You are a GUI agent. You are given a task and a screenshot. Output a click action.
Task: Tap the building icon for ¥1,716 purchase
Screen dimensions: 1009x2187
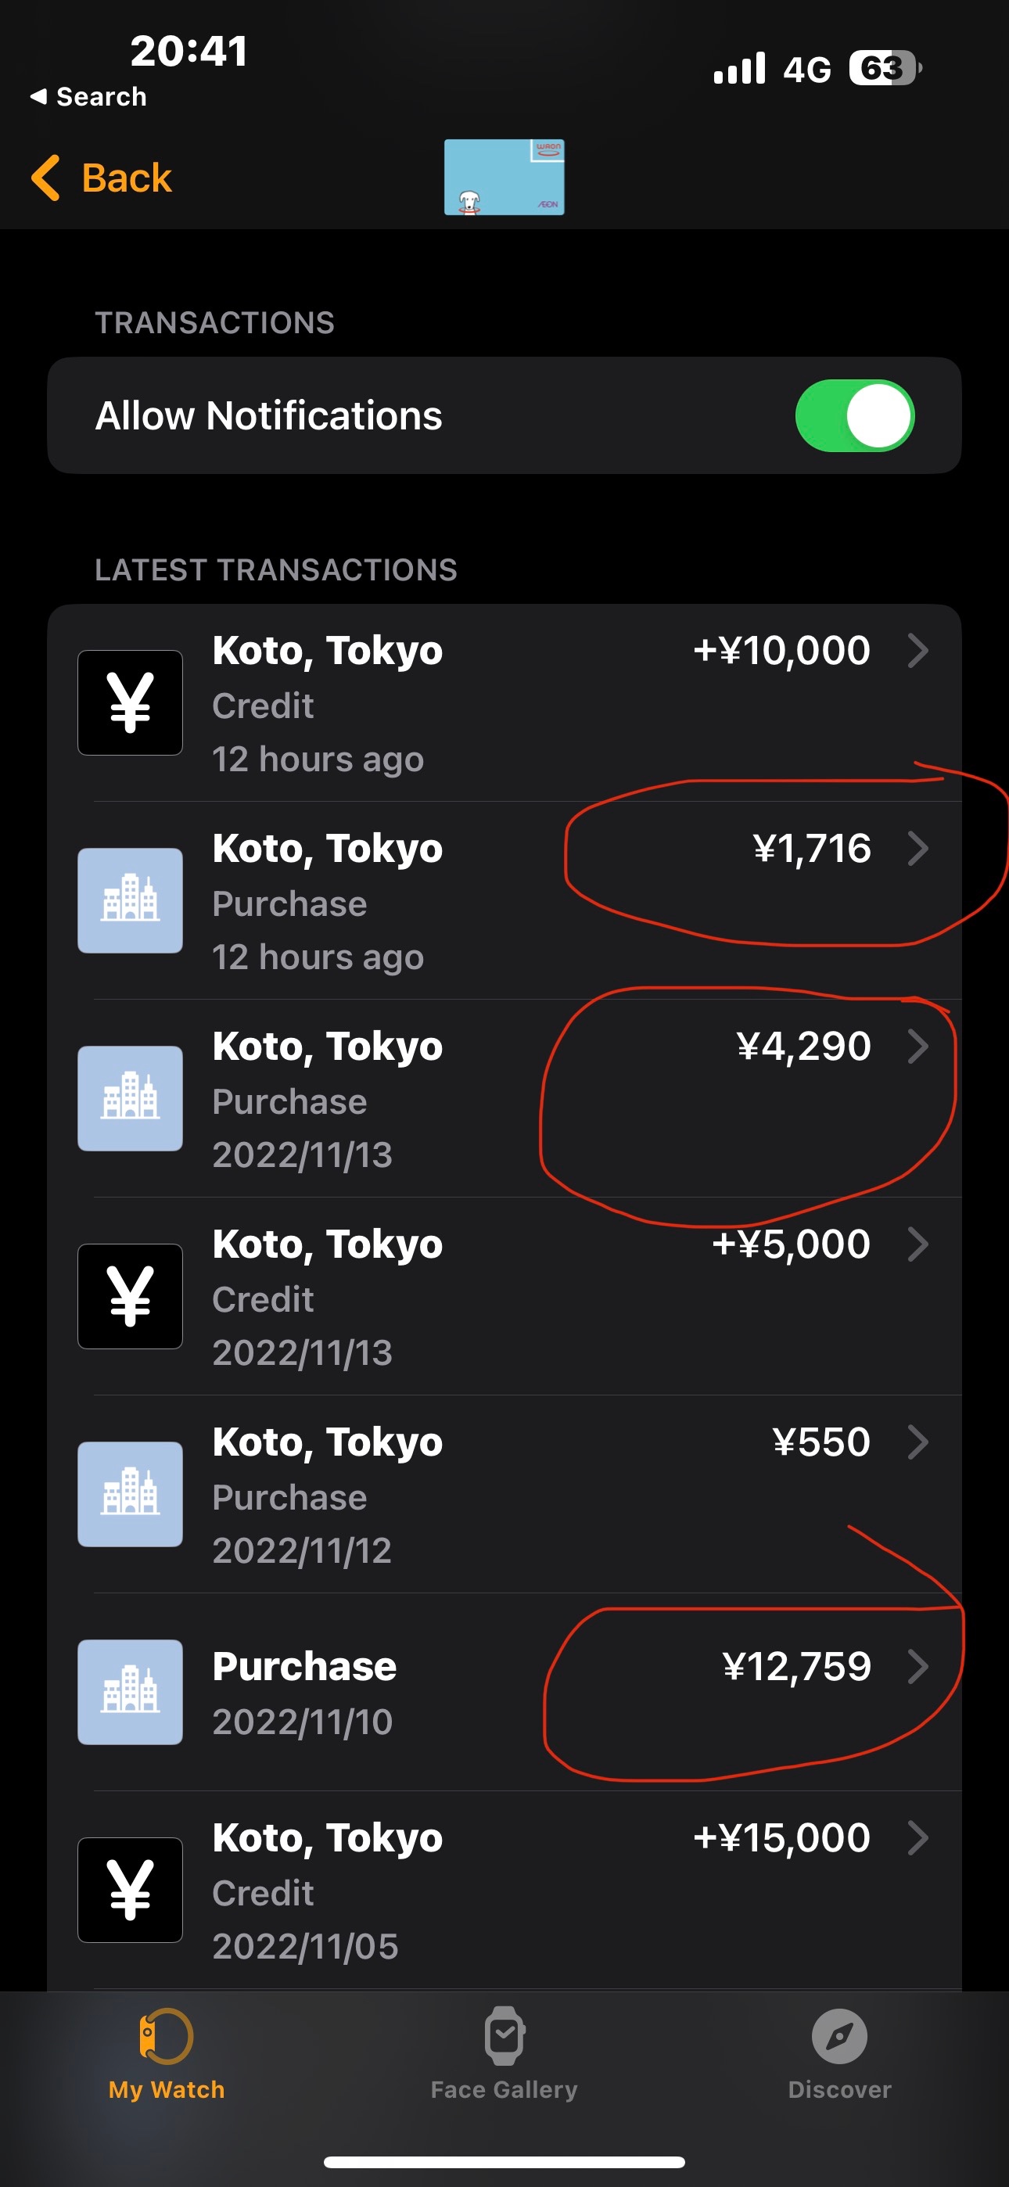(x=130, y=900)
